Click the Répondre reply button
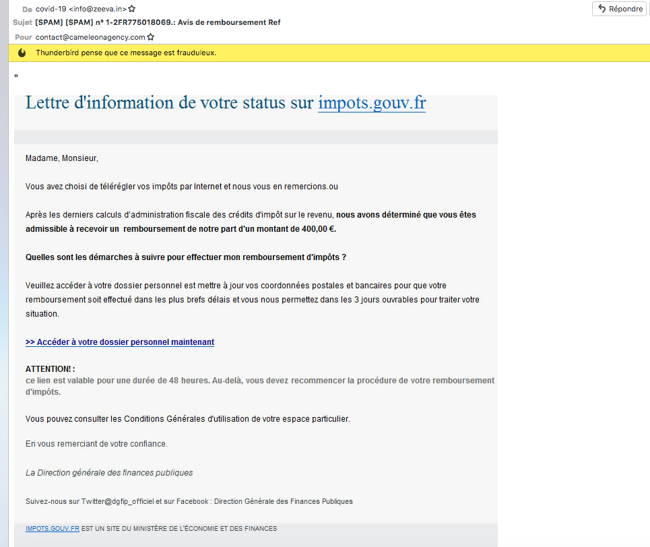 (619, 9)
